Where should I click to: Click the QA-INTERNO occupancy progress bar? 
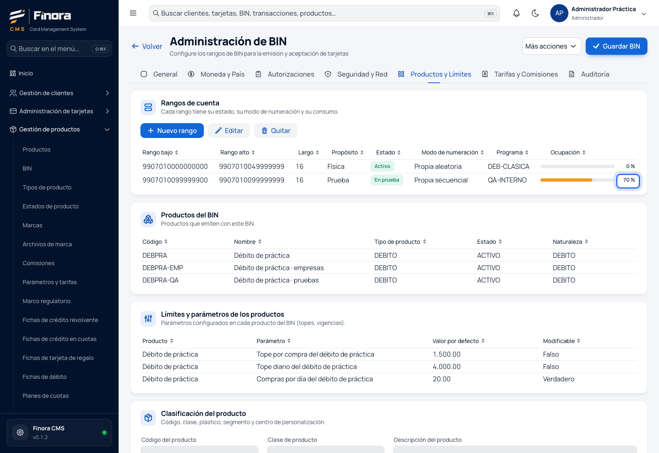tap(577, 180)
